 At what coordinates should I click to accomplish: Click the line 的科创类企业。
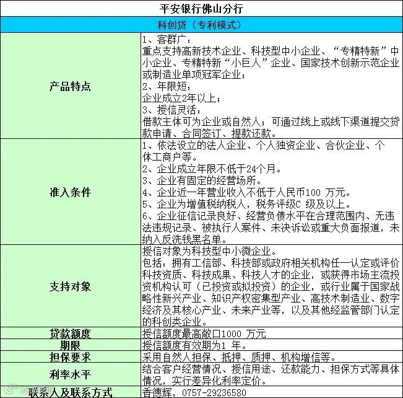pyautogui.click(x=175, y=322)
